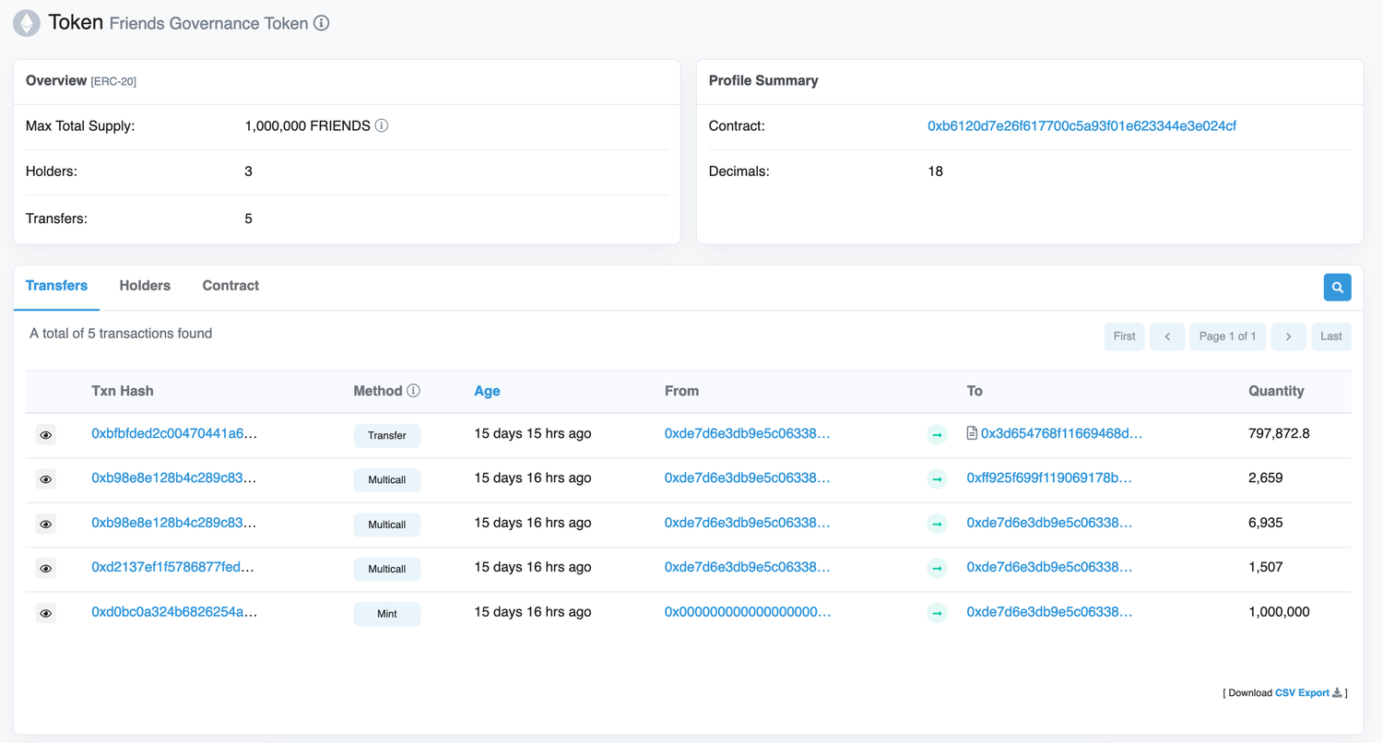Click the Mint method badge

(x=387, y=614)
